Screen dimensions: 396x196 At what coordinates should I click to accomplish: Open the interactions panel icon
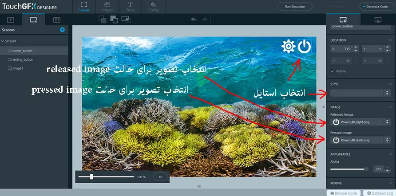[378, 20]
